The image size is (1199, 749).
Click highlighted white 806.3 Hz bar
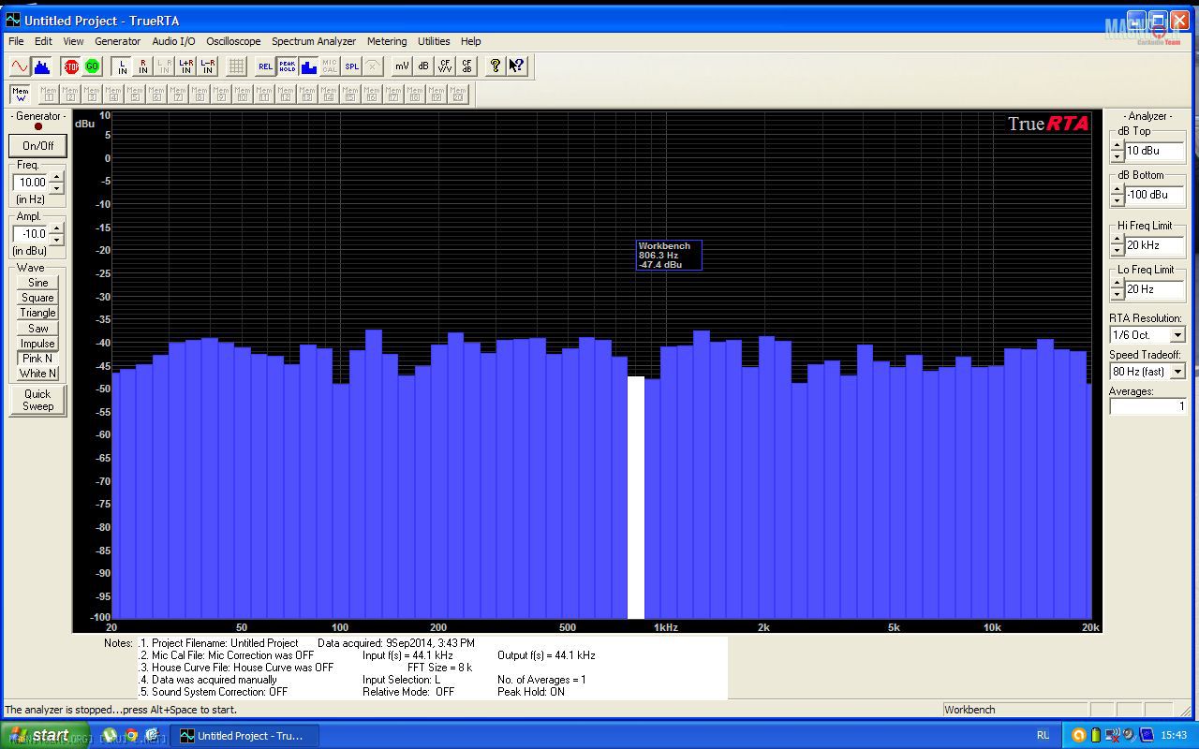tap(636, 497)
